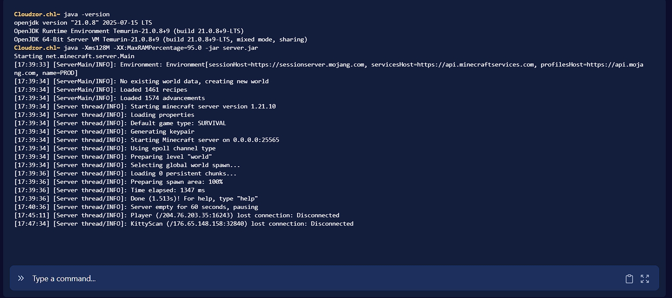Expand console to fullscreen
Viewport: 672px width, 298px height.
(x=645, y=279)
